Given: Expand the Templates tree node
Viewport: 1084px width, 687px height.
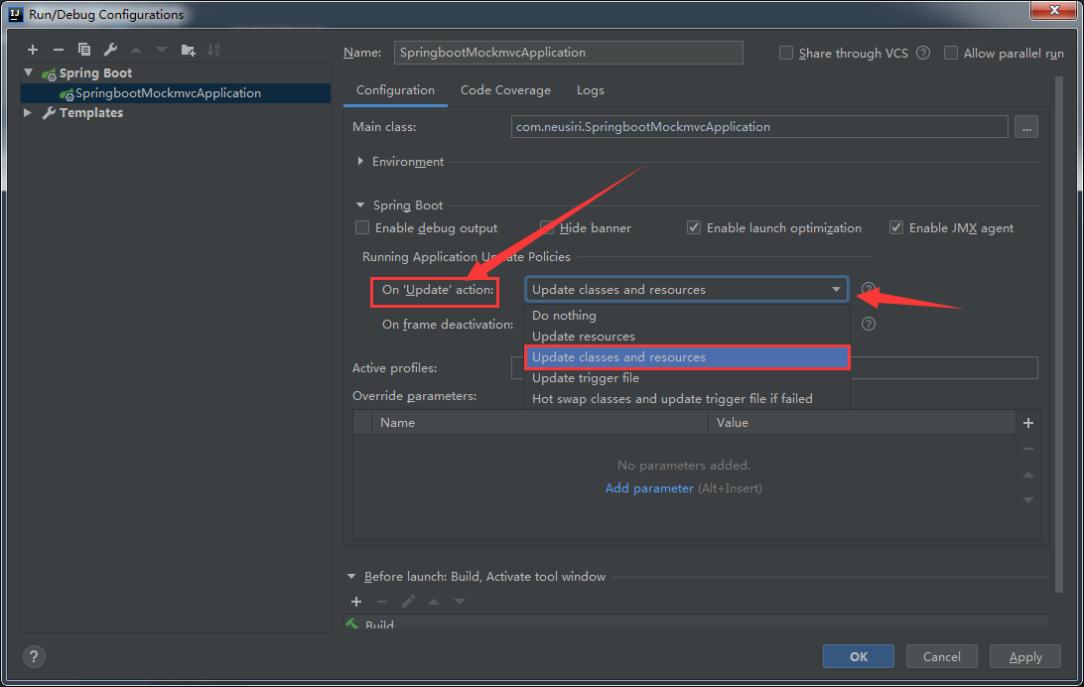Looking at the screenshot, I should coord(29,112).
